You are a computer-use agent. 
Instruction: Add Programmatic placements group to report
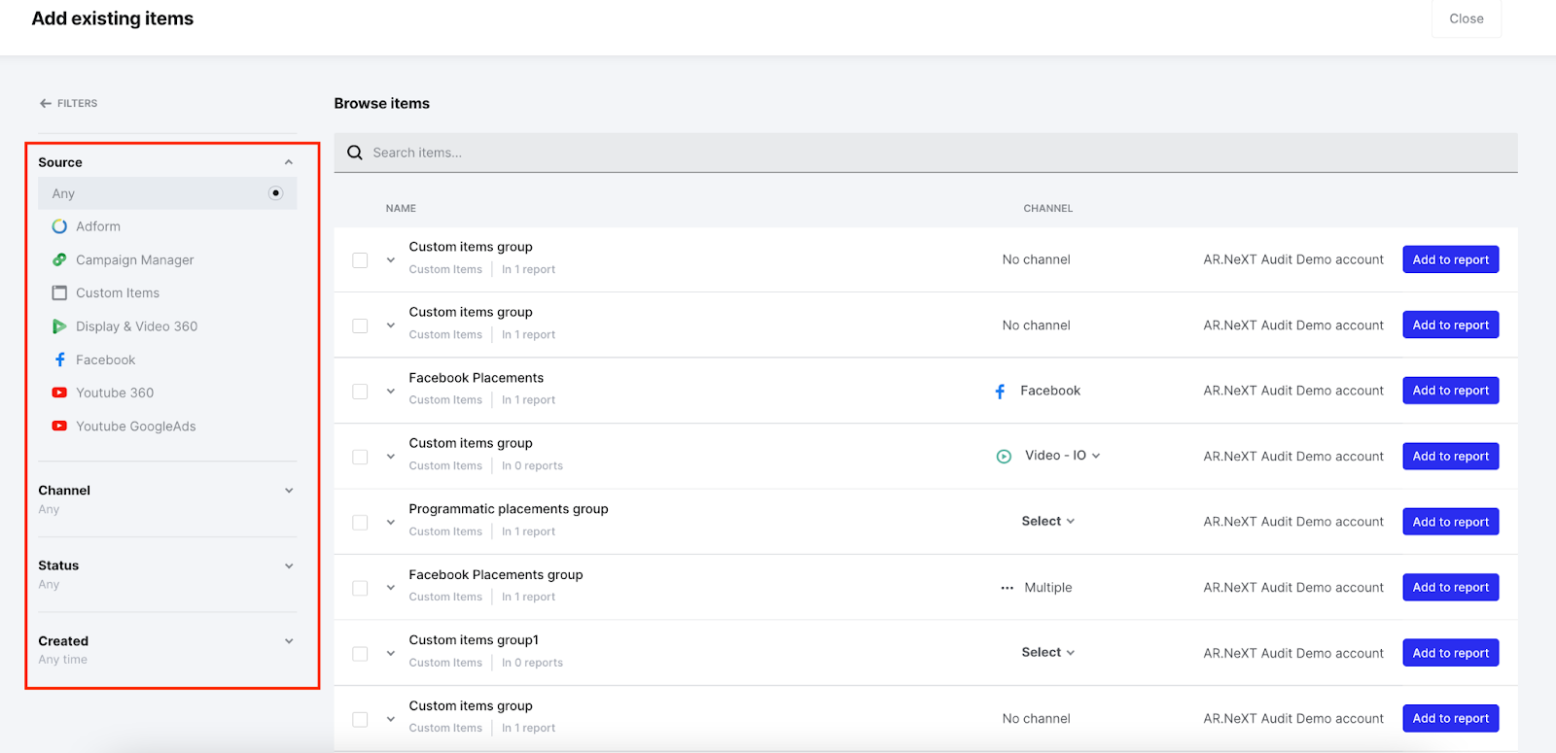click(1451, 522)
